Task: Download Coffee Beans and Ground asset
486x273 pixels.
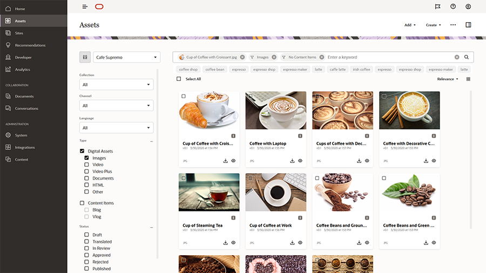Action: point(359,243)
